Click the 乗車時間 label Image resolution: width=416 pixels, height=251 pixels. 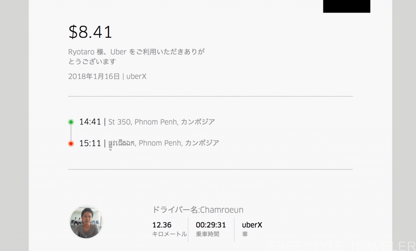208,234
